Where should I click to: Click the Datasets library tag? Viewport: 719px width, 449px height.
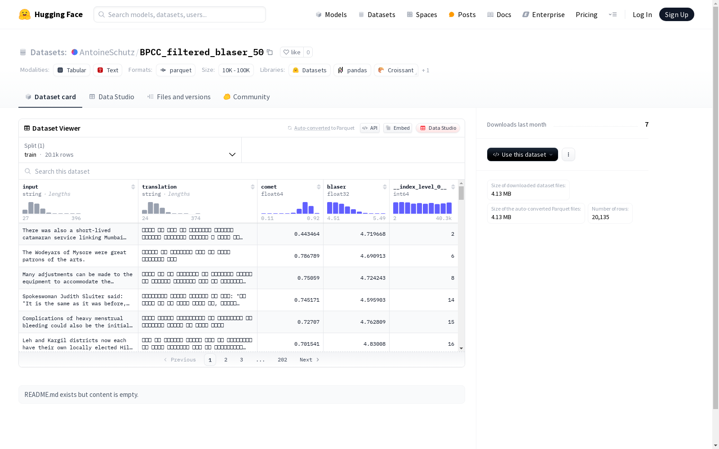pyautogui.click(x=310, y=70)
